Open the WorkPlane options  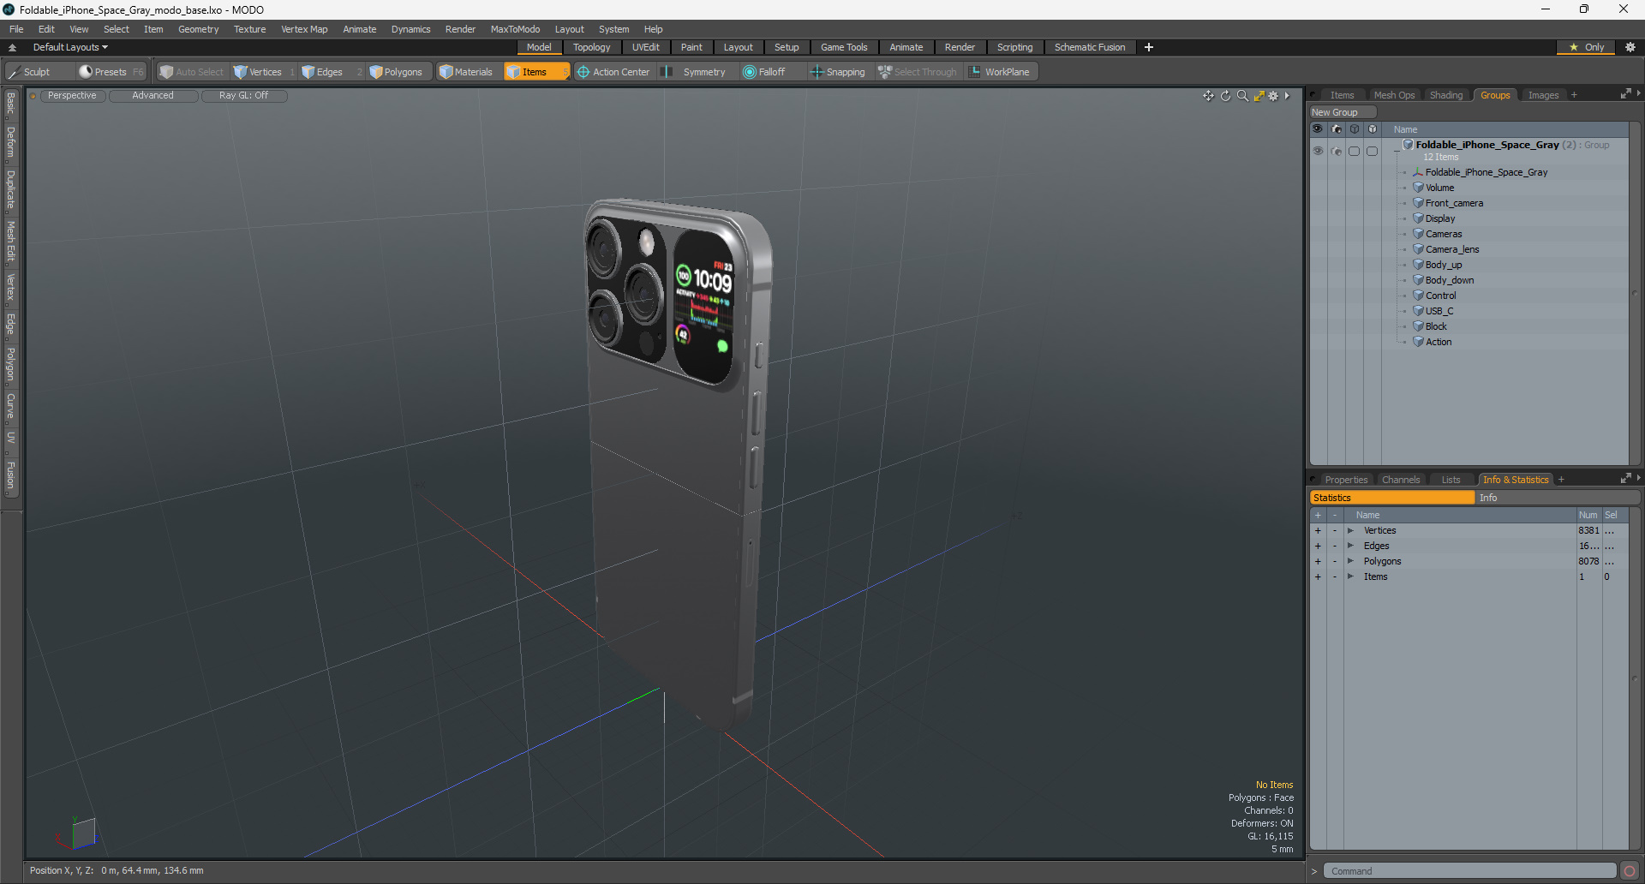[1000, 72]
